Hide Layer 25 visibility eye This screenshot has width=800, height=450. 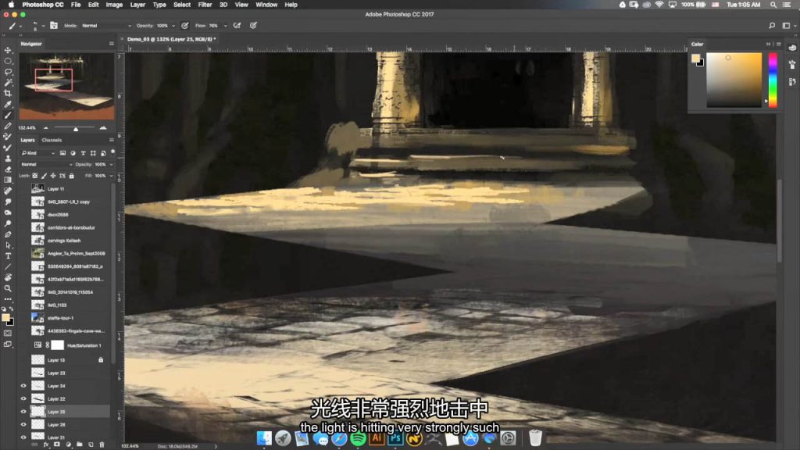coord(23,411)
